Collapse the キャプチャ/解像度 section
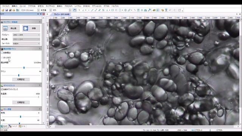Image resolution: width=242 pixels, height=136 pixels. (40, 22)
